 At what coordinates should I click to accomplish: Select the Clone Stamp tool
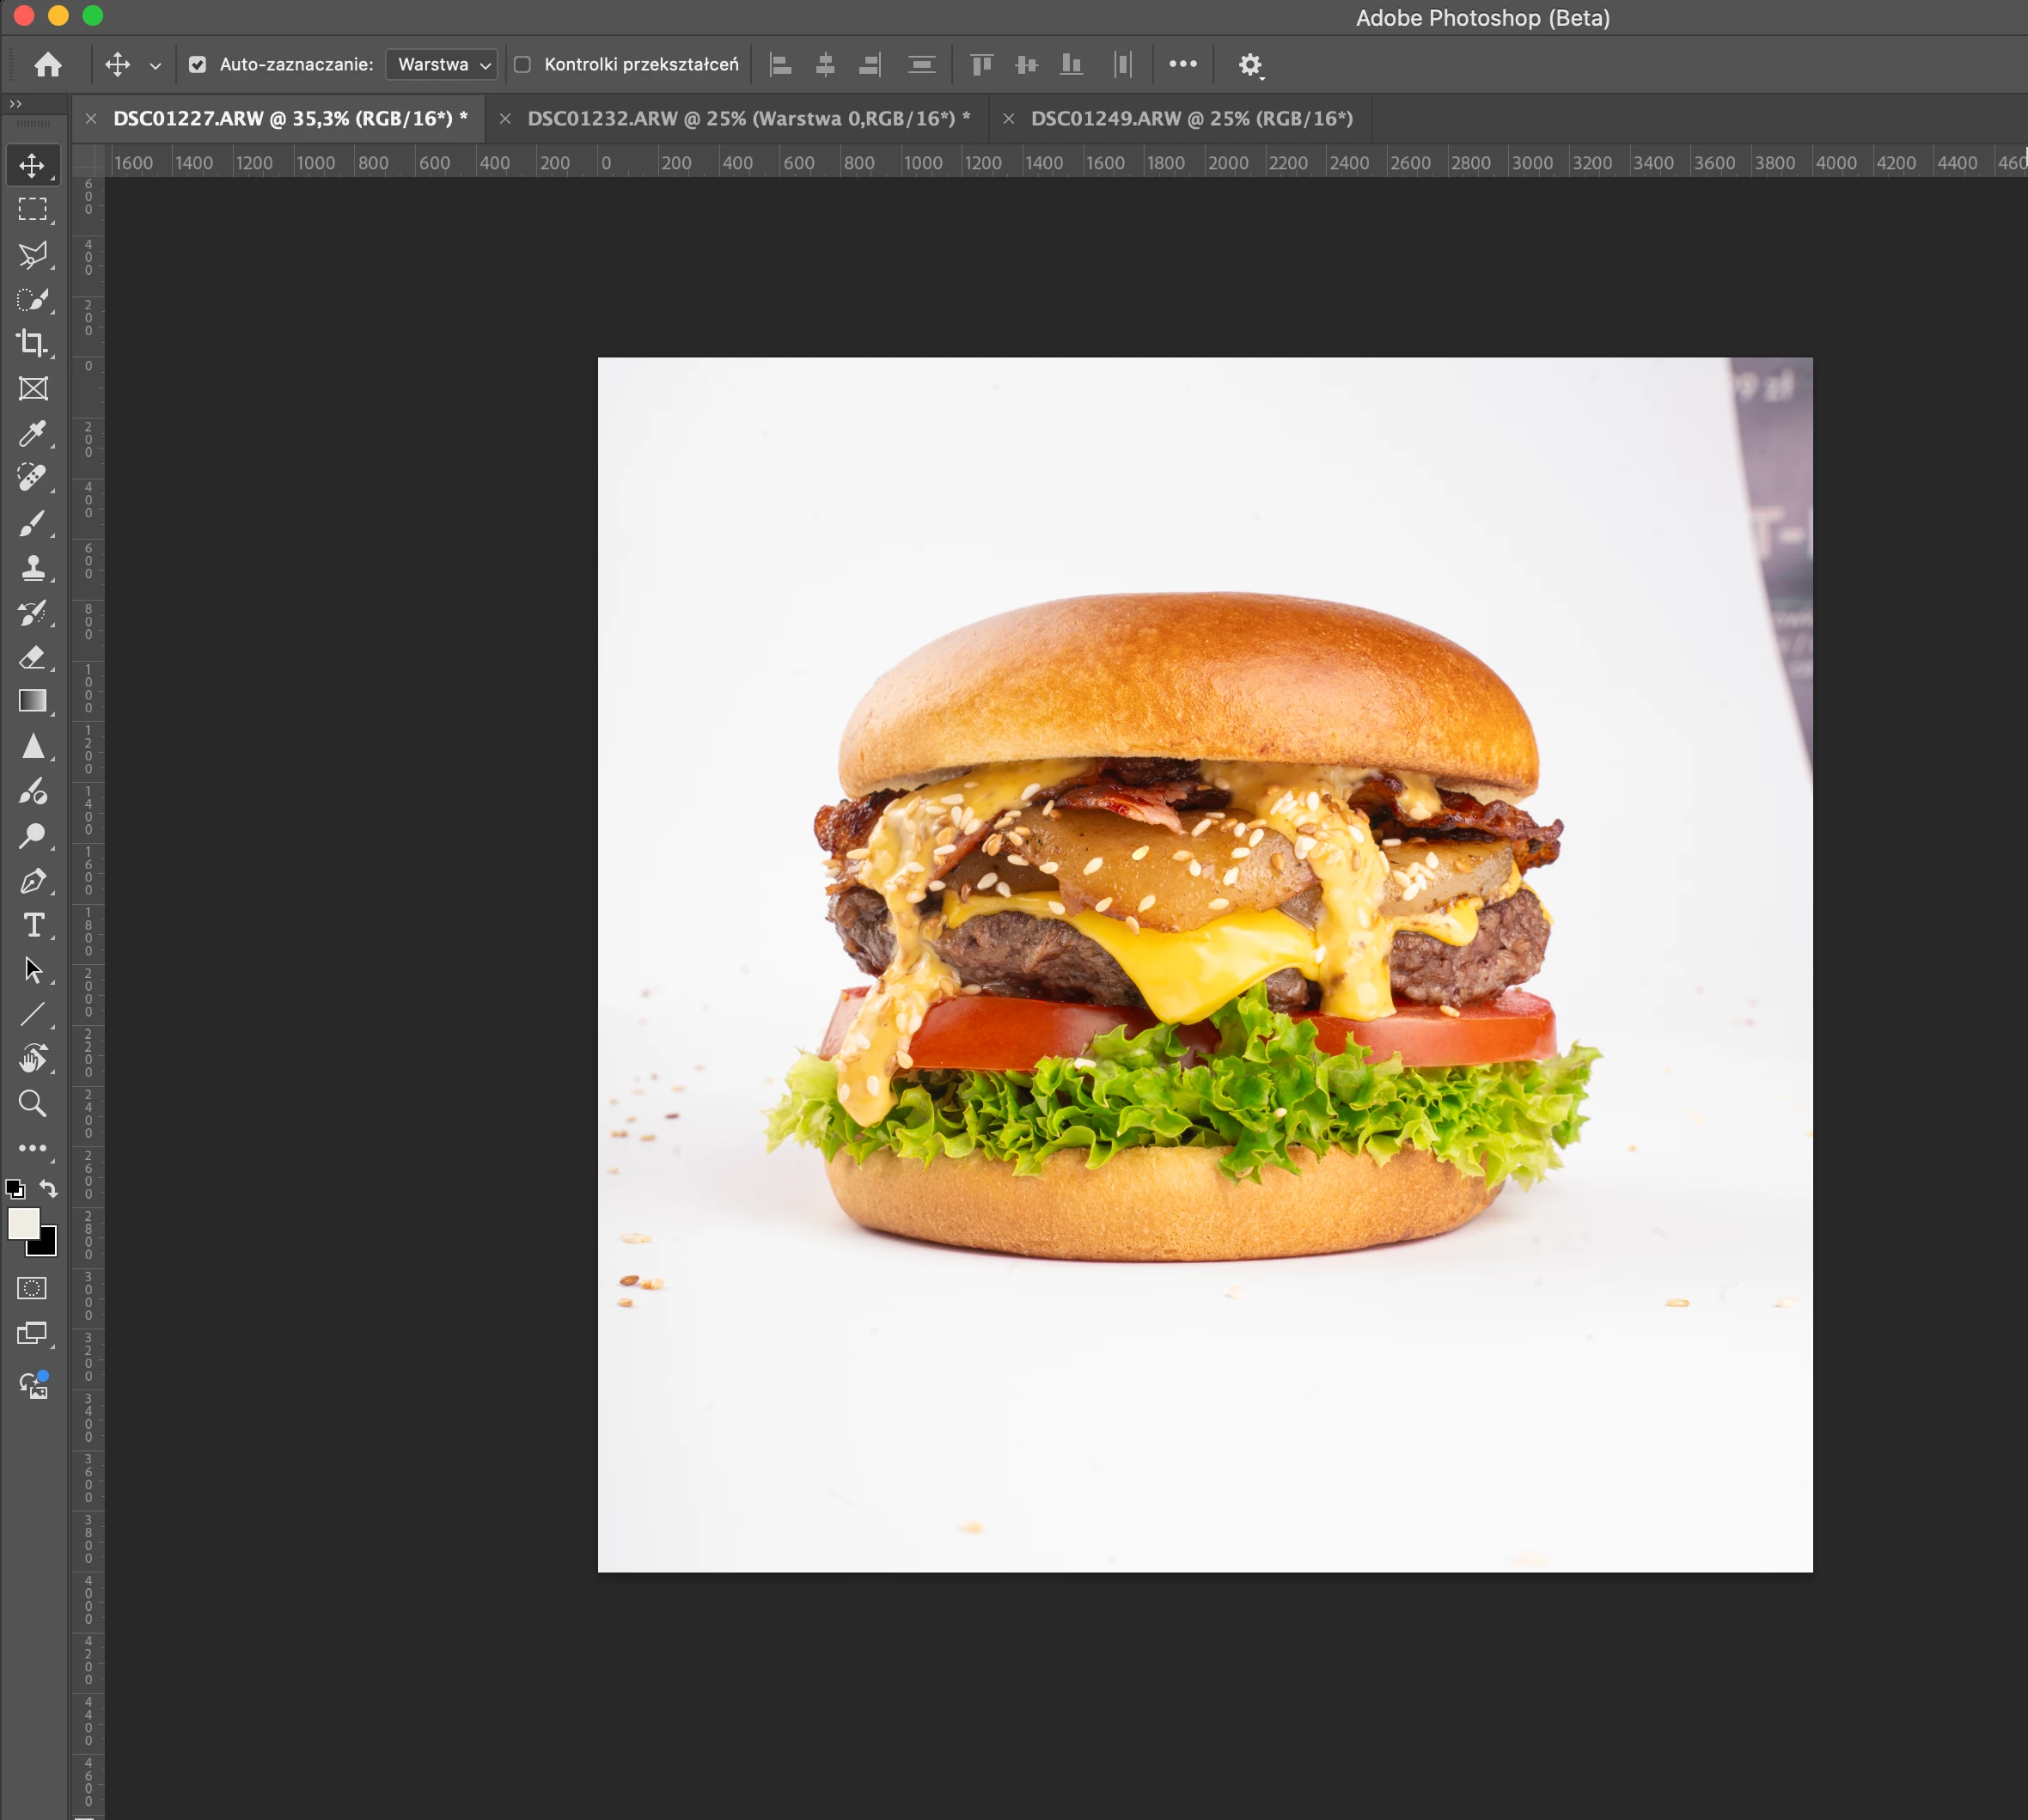(32, 568)
